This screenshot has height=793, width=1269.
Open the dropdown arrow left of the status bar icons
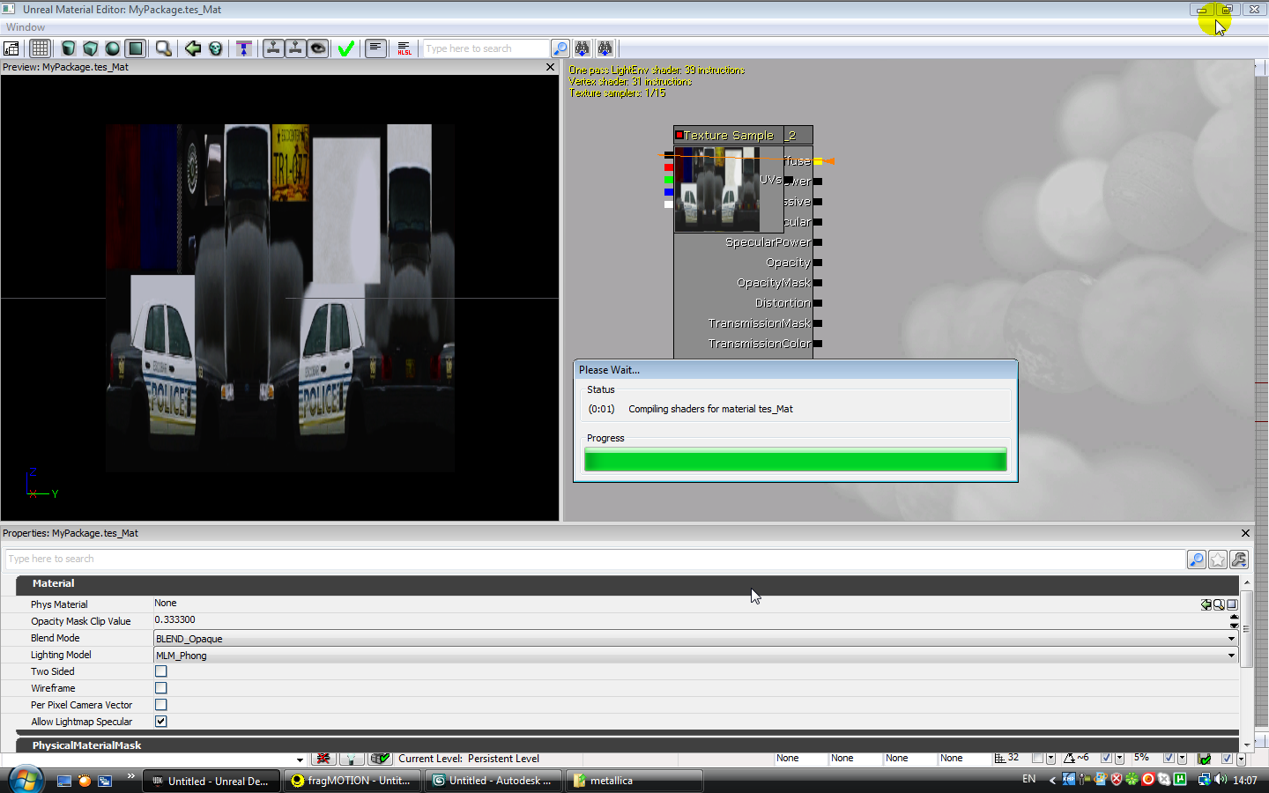tap(300, 760)
